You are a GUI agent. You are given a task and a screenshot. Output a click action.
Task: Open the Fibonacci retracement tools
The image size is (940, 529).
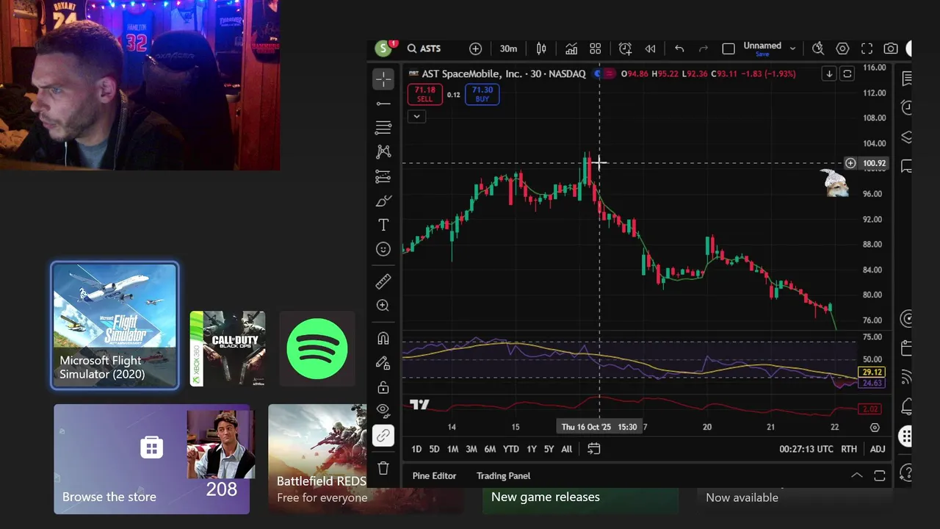point(383,128)
